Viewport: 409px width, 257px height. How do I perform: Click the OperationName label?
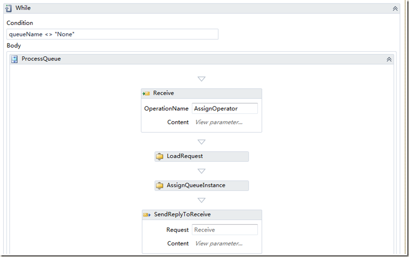pos(166,109)
